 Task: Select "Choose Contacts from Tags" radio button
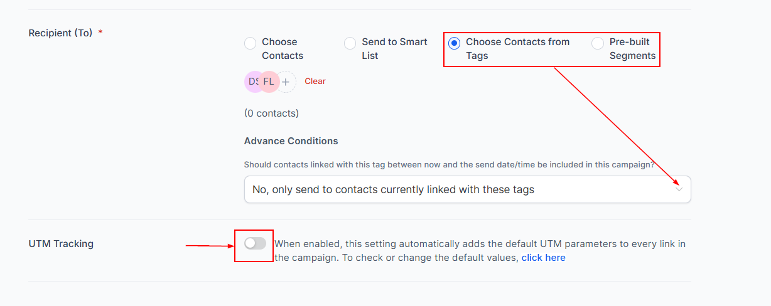click(454, 43)
